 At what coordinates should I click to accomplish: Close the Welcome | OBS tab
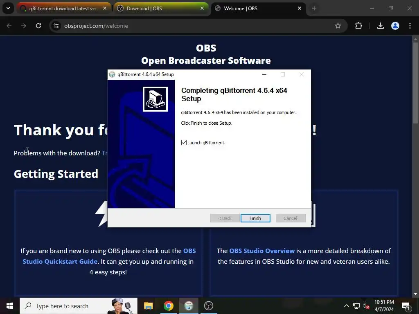(299, 8)
